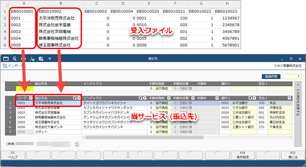
Task: Select the cell カブシキガイシャイワテサンギョウ
Action: (x=115, y=108)
